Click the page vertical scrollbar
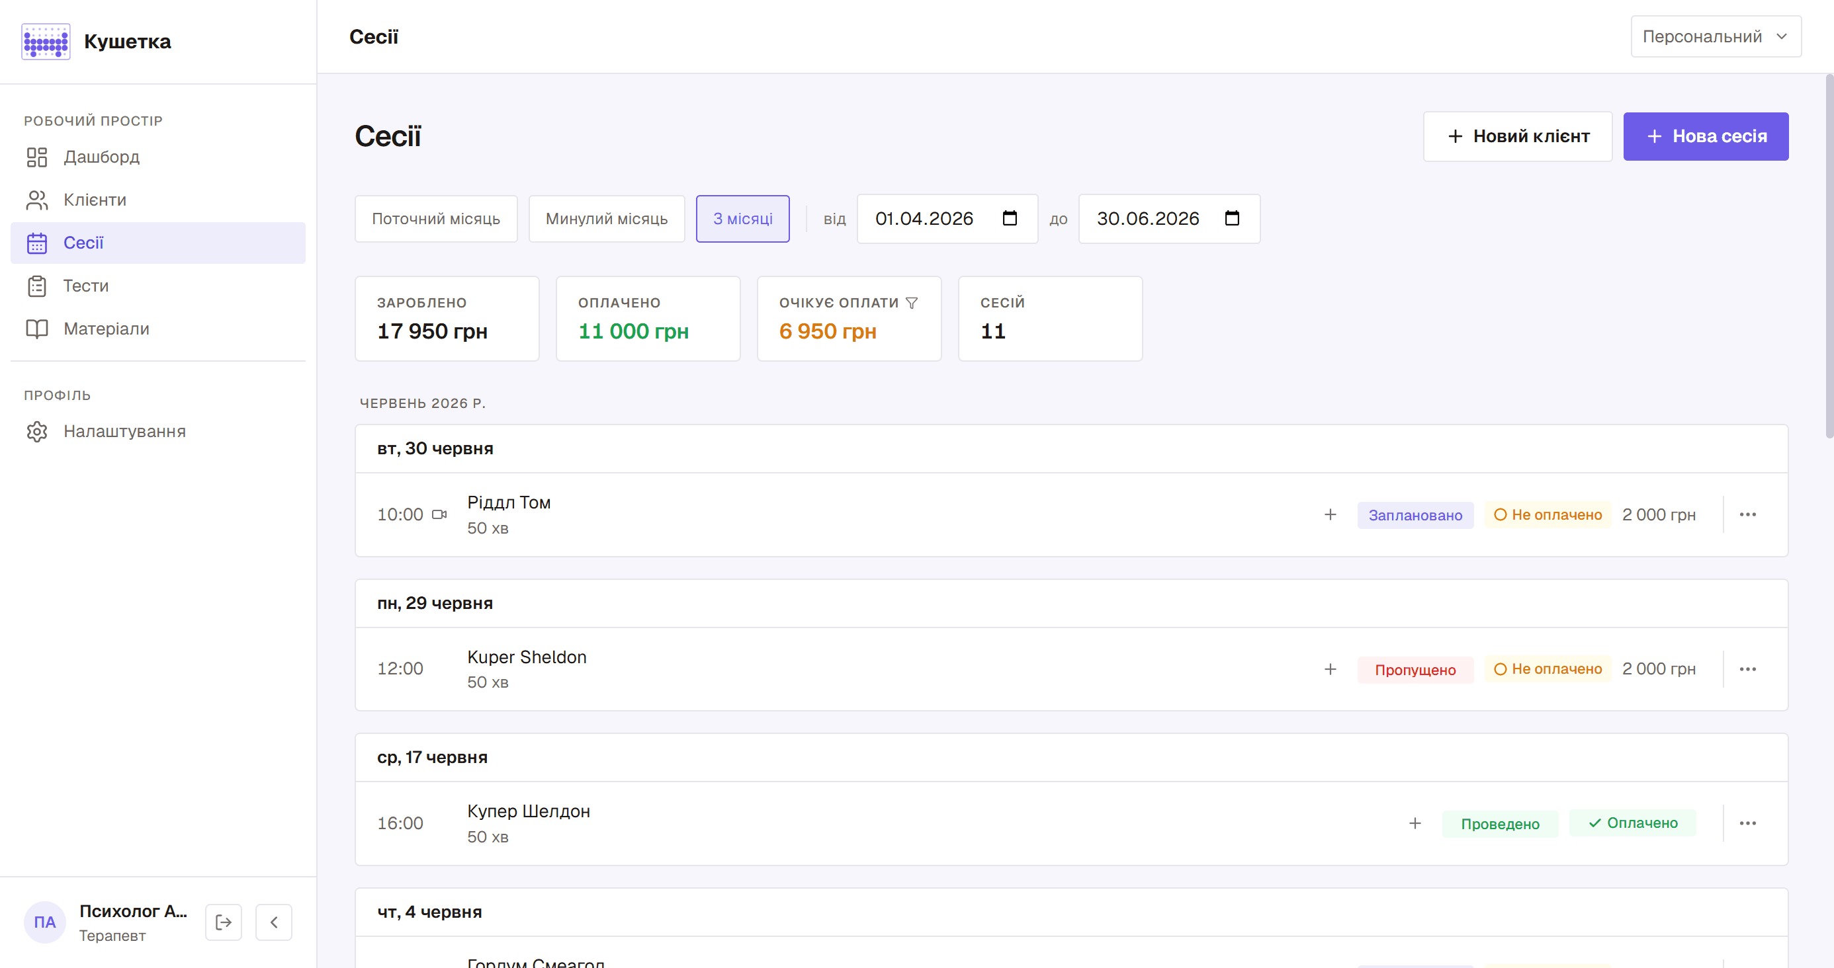Image resolution: width=1834 pixels, height=968 pixels. click(x=1829, y=257)
